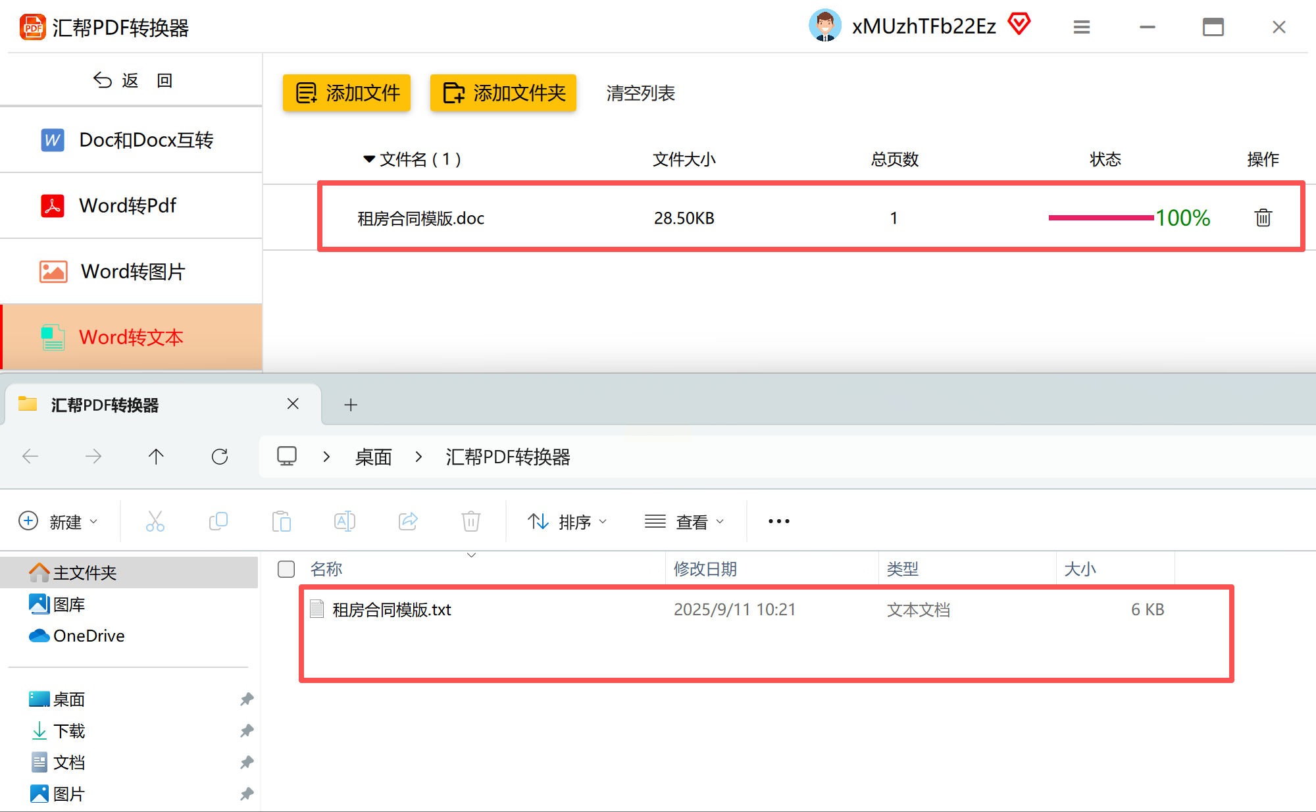The height and width of the screenshot is (812, 1316).
Task: Delete 租房合同模版.doc with trash icon
Action: (x=1263, y=218)
